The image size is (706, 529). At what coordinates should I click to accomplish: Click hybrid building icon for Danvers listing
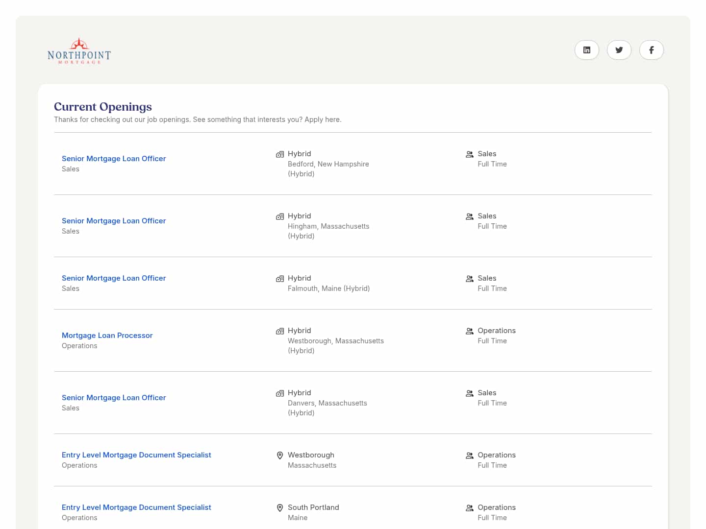tap(280, 393)
